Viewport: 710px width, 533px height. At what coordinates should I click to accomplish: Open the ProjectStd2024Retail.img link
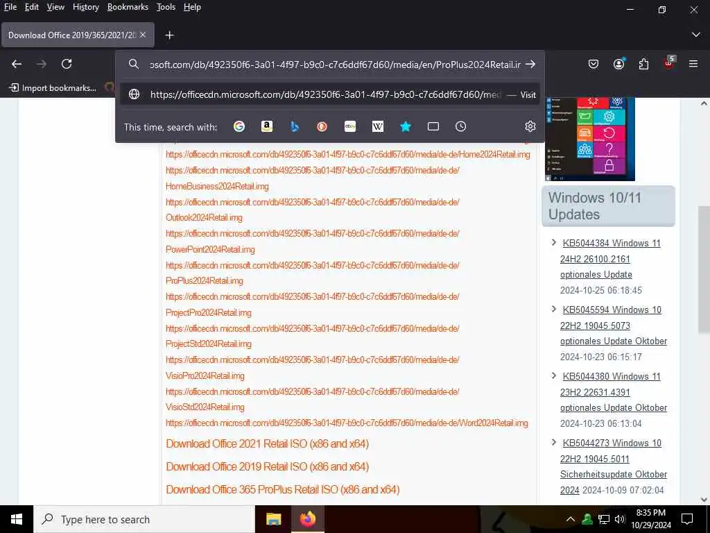point(313,336)
